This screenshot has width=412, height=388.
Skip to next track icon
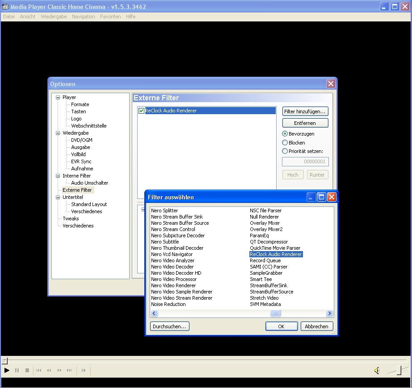tap(69, 371)
